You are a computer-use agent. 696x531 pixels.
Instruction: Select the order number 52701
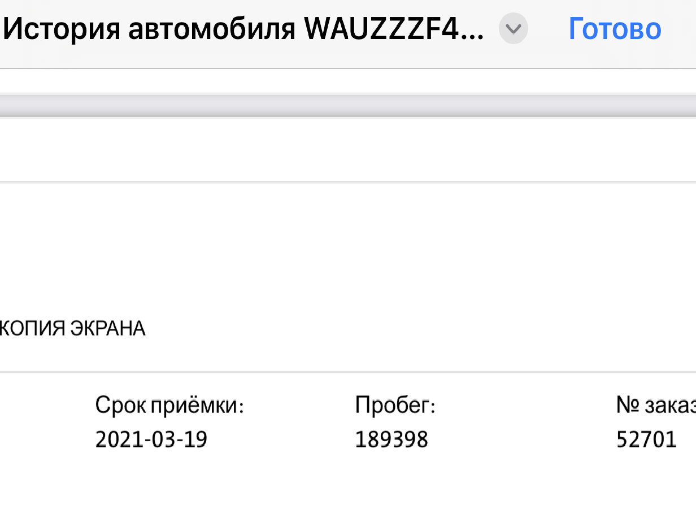tap(646, 439)
